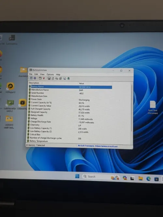Click the vertical scrollbar in BatteryInfoView
163x217 pixels.
tap(132, 108)
